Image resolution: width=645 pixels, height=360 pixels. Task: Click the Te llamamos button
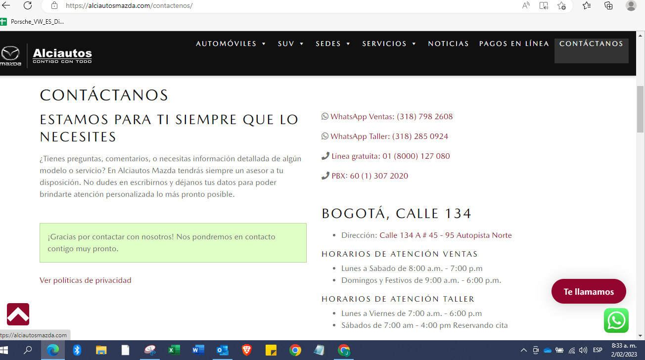pyautogui.click(x=589, y=292)
